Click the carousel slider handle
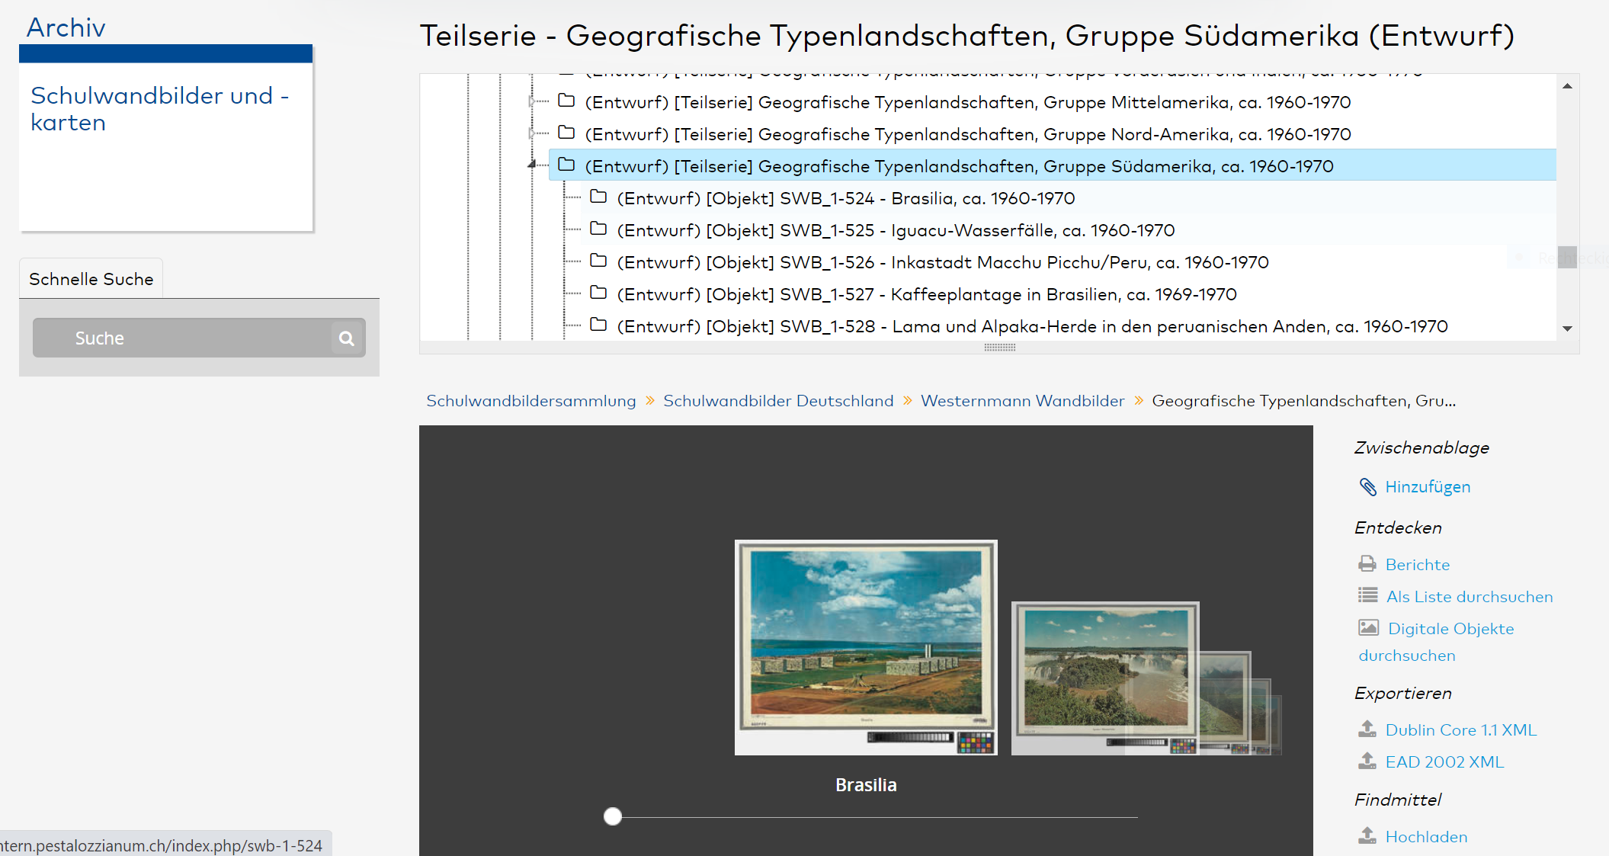 pos(613,816)
